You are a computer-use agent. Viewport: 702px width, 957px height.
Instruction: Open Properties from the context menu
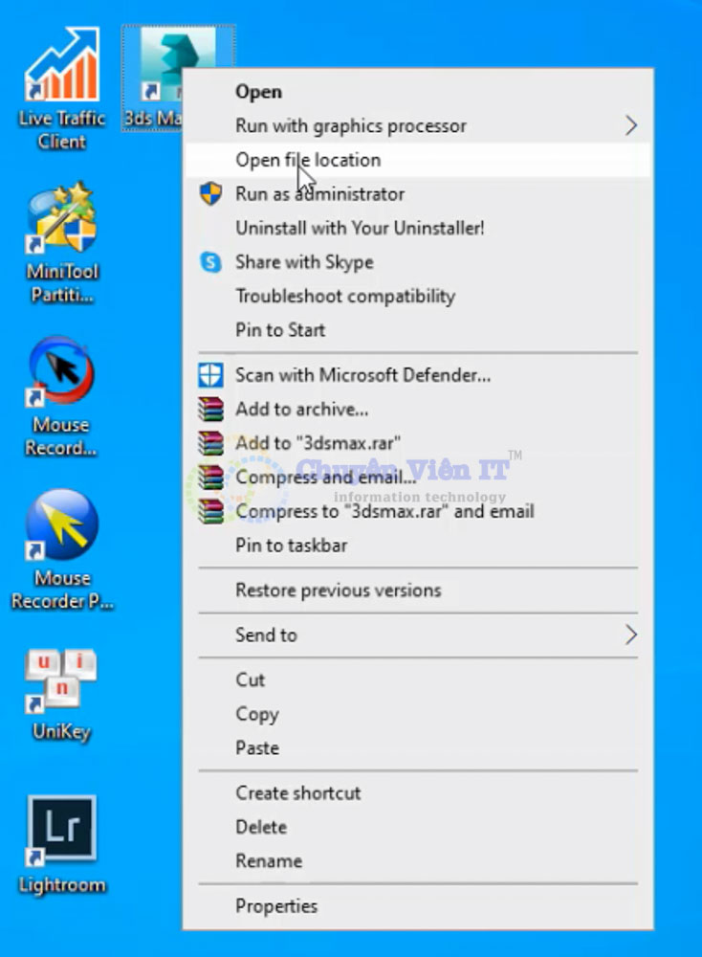click(x=276, y=905)
